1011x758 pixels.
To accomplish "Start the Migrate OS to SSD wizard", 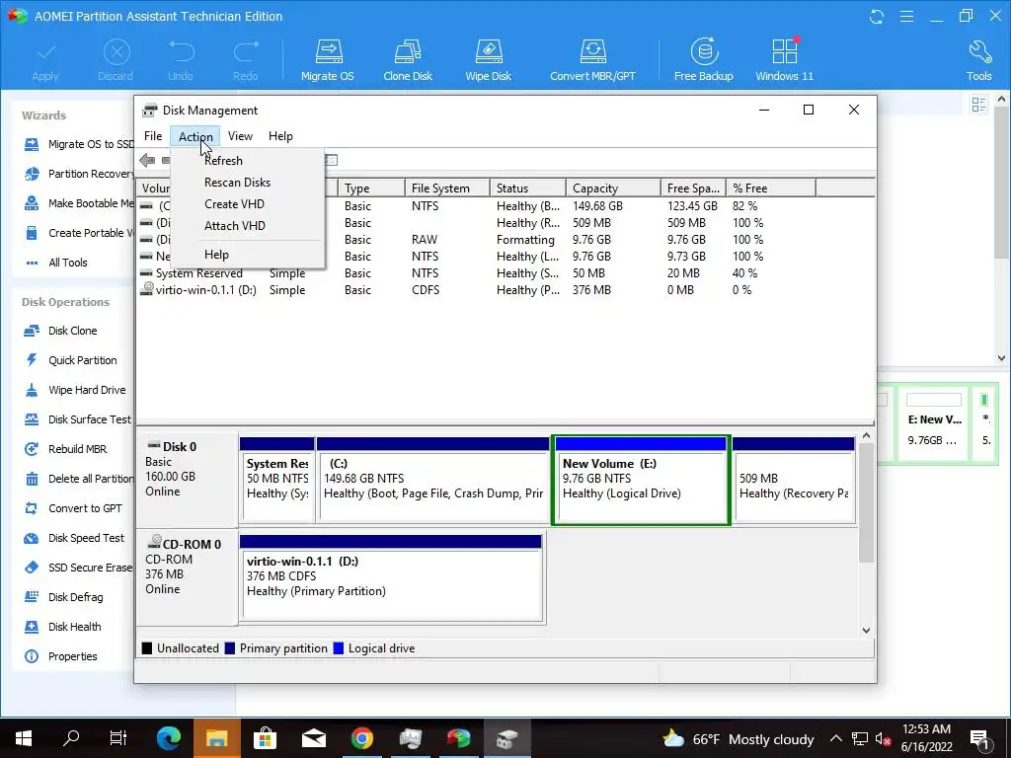I will 79,144.
